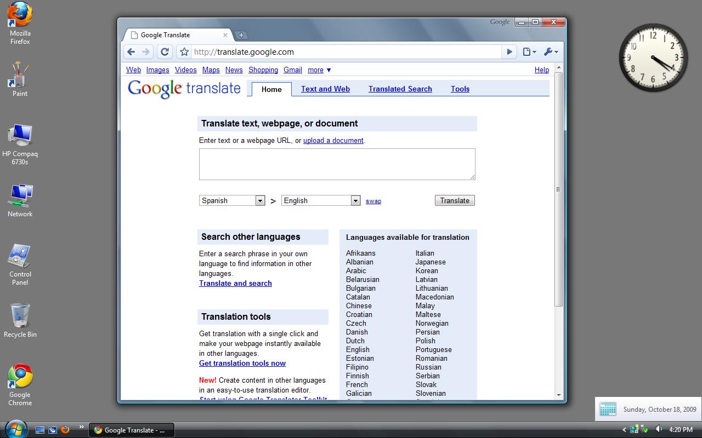Switch to the Translated Search tab
This screenshot has height=438, width=702.
(x=400, y=89)
